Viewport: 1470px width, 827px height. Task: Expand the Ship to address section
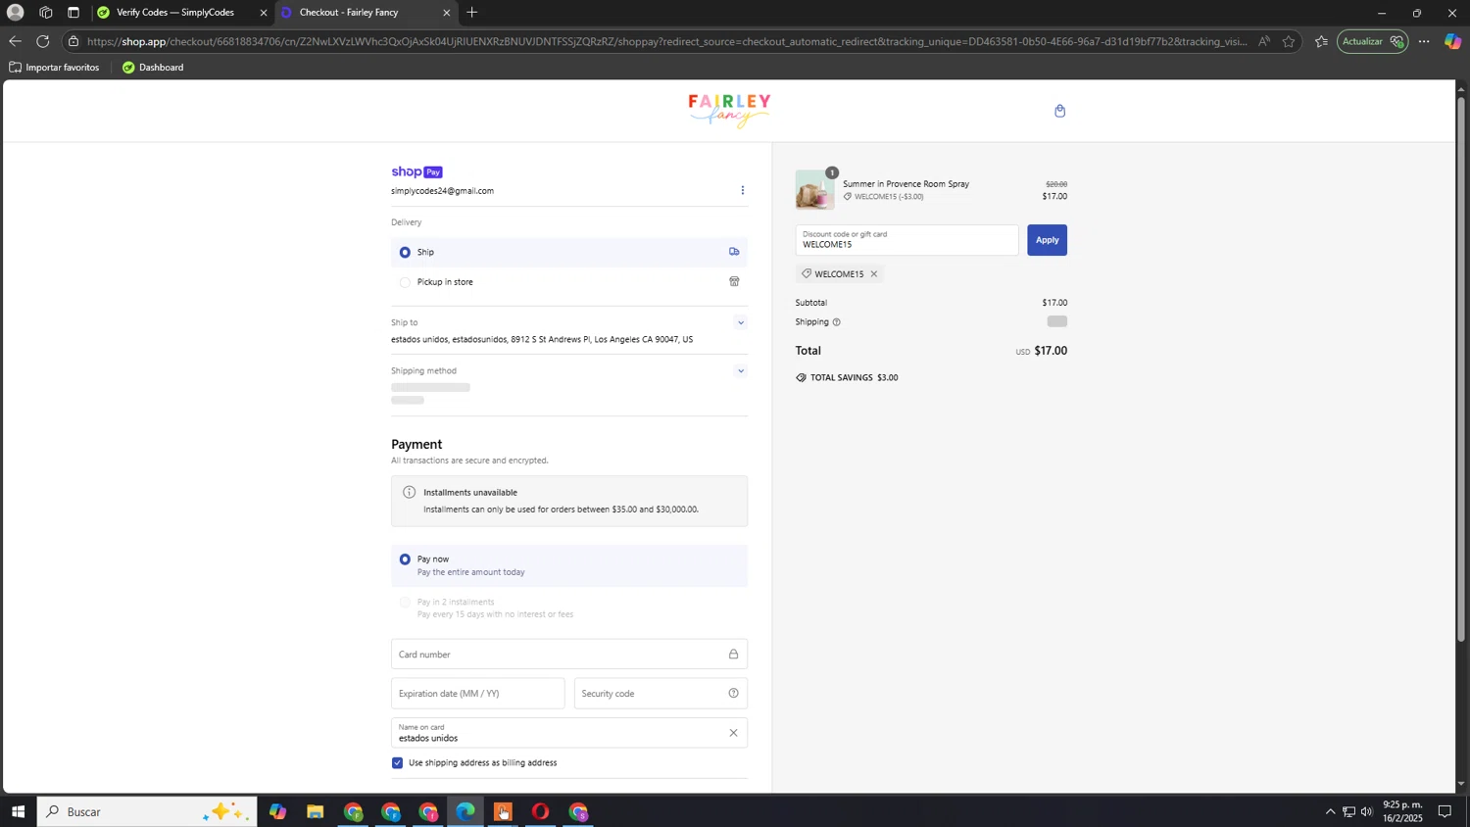(741, 322)
